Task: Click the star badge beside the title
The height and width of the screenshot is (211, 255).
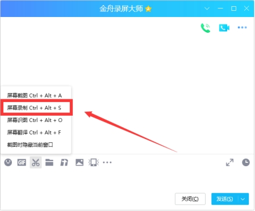Action: click(148, 9)
